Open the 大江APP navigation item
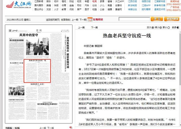This screenshot has width=181, height=129. (119, 1)
